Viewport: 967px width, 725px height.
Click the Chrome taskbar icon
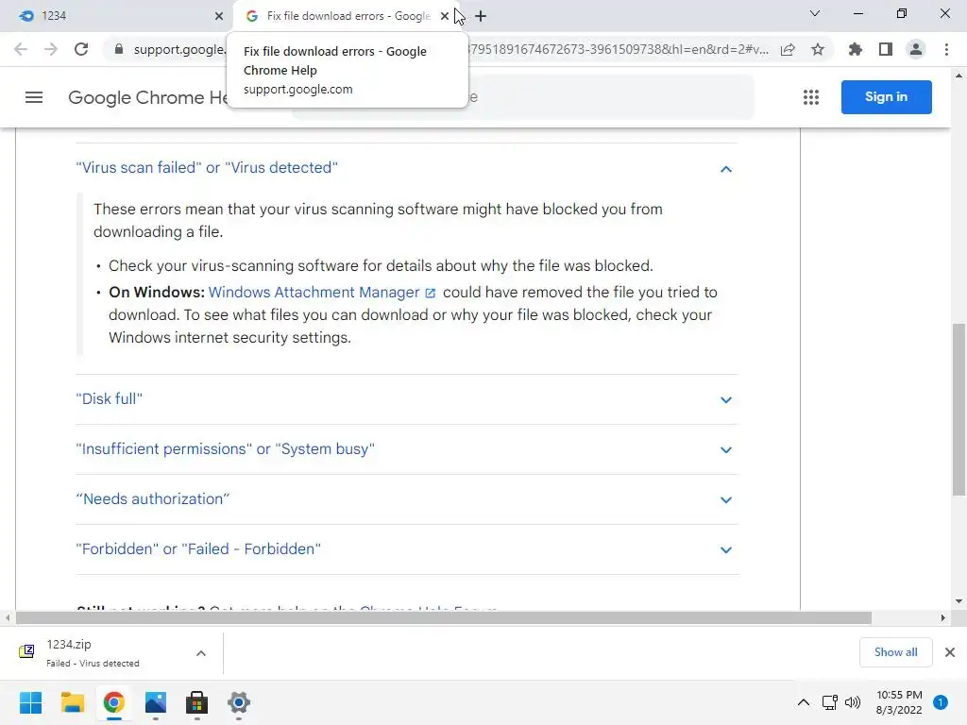[113, 702]
